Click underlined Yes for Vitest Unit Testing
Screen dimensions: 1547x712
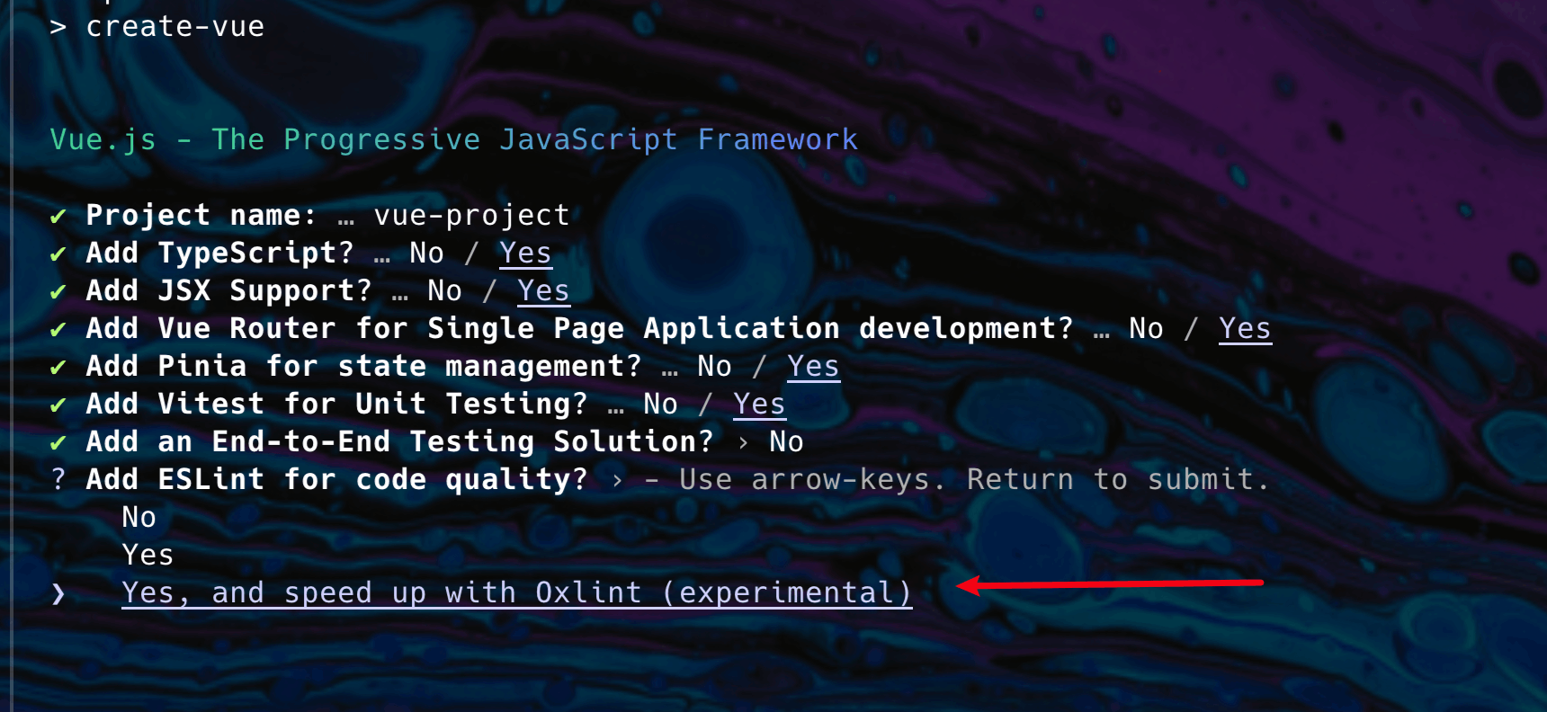click(x=759, y=405)
